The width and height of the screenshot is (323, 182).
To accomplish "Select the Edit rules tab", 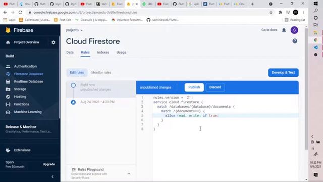I will pos(77,72).
